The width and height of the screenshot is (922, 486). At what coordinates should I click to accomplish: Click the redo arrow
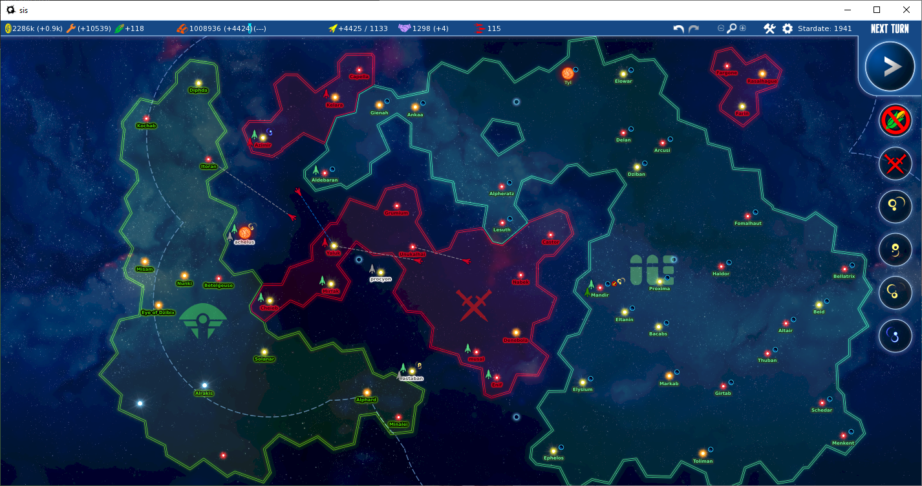(x=693, y=28)
